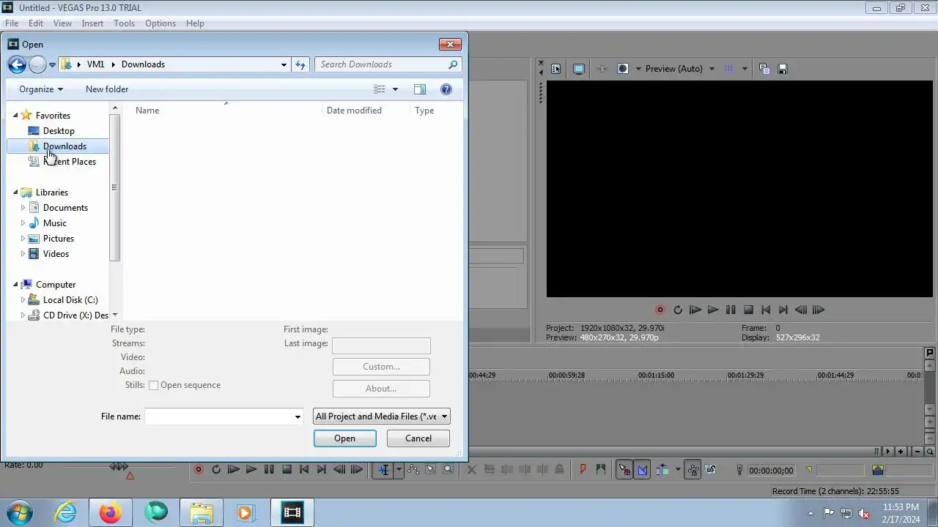Toggle Loop Playback under the preview window

(678, 310)
